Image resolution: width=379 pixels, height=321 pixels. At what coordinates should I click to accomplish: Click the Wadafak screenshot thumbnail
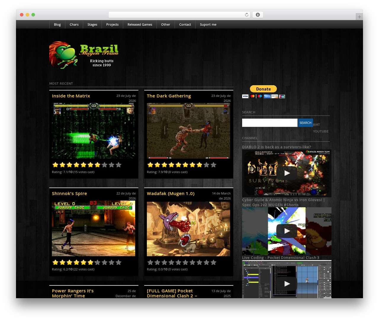(x=188, y=229)
